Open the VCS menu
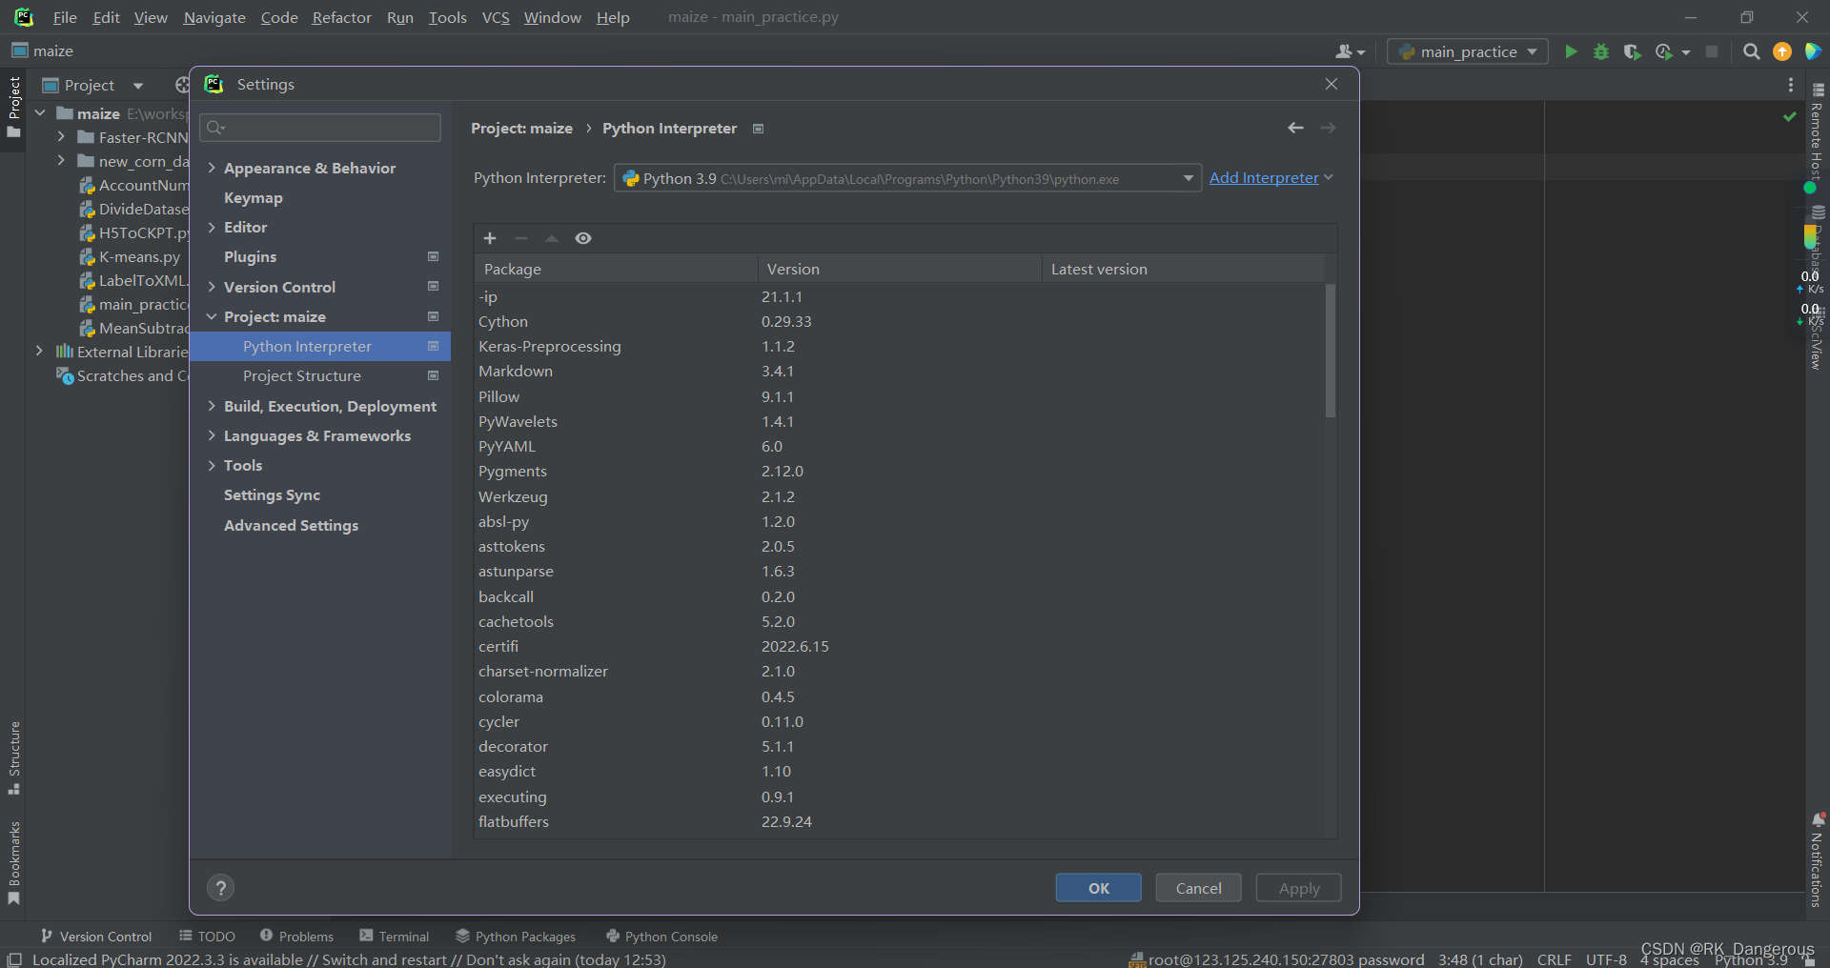This screenshot has height=968, width=1830. coord(496,17)
